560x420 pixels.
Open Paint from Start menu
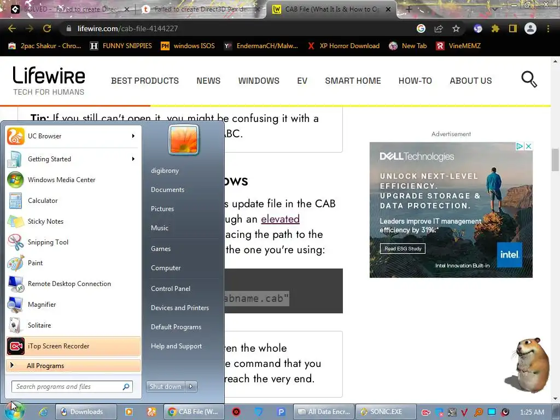73,263
